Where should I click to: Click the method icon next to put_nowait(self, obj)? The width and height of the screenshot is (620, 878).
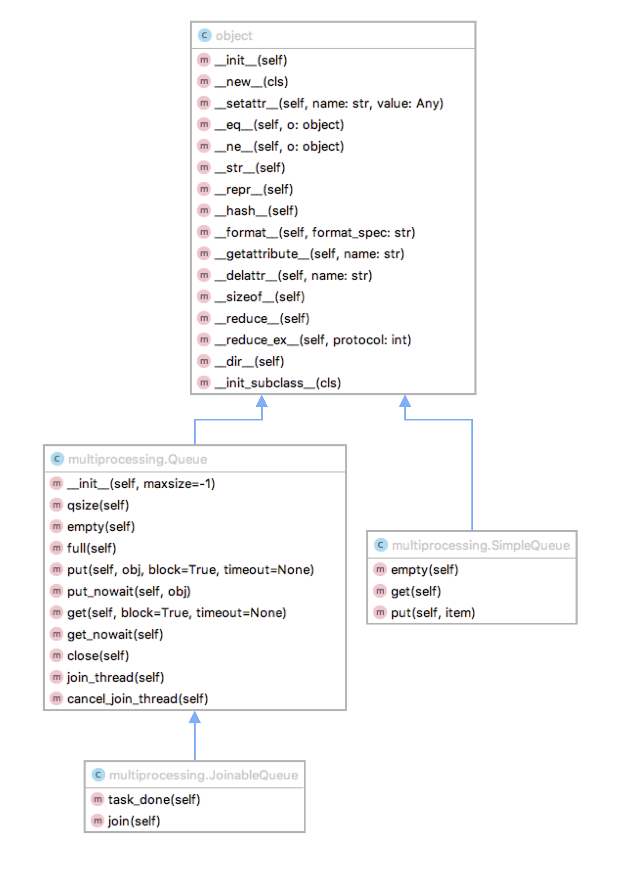57,591
